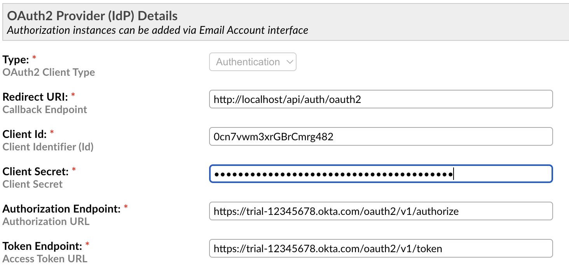The image size is (569, 272).
Task: Click the masked Client Secret field
Action: tap(350, 174)
